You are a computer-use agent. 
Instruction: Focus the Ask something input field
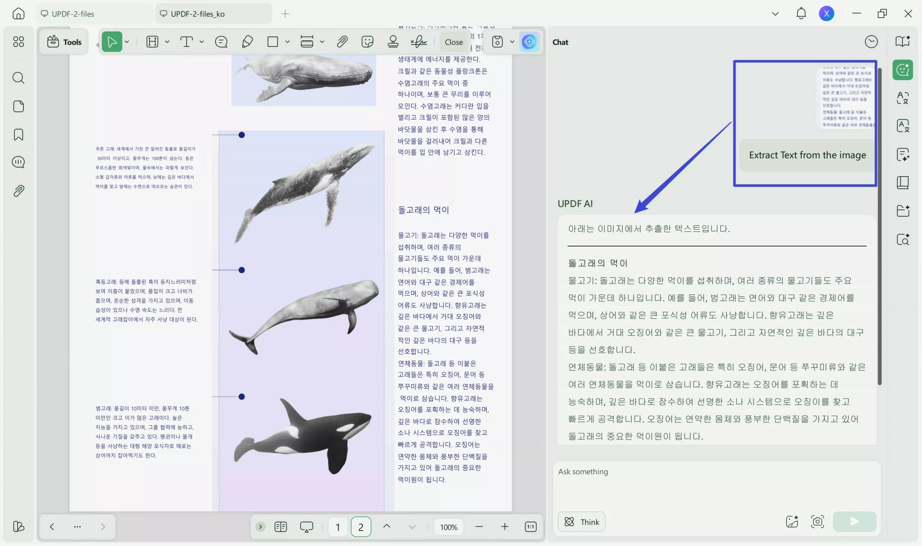click(x=716, y=483)
